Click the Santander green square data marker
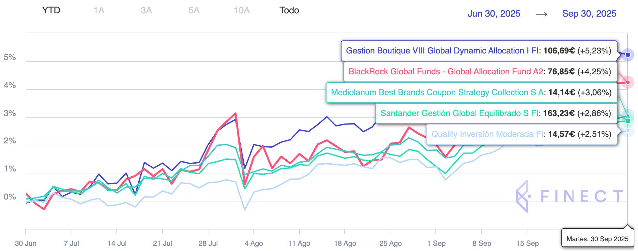The image size is (638, 251). 628,121
